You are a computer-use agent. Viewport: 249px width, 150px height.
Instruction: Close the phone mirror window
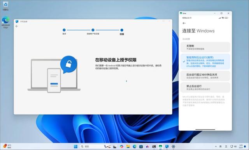228,13
